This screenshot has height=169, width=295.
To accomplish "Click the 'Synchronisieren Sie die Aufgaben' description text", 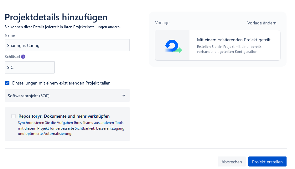I will (x=71, y=128).
